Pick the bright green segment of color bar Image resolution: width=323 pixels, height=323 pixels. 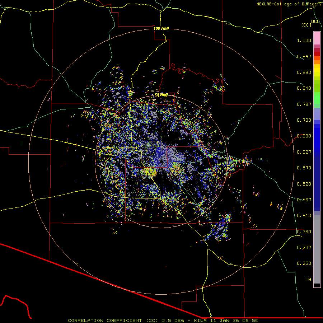(x=317, y=98)
